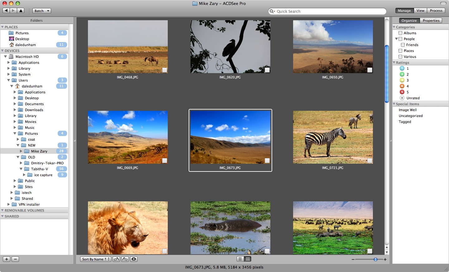Open the Sort By Name dropdown
The image size is (449, 272).
pos(95,259)
